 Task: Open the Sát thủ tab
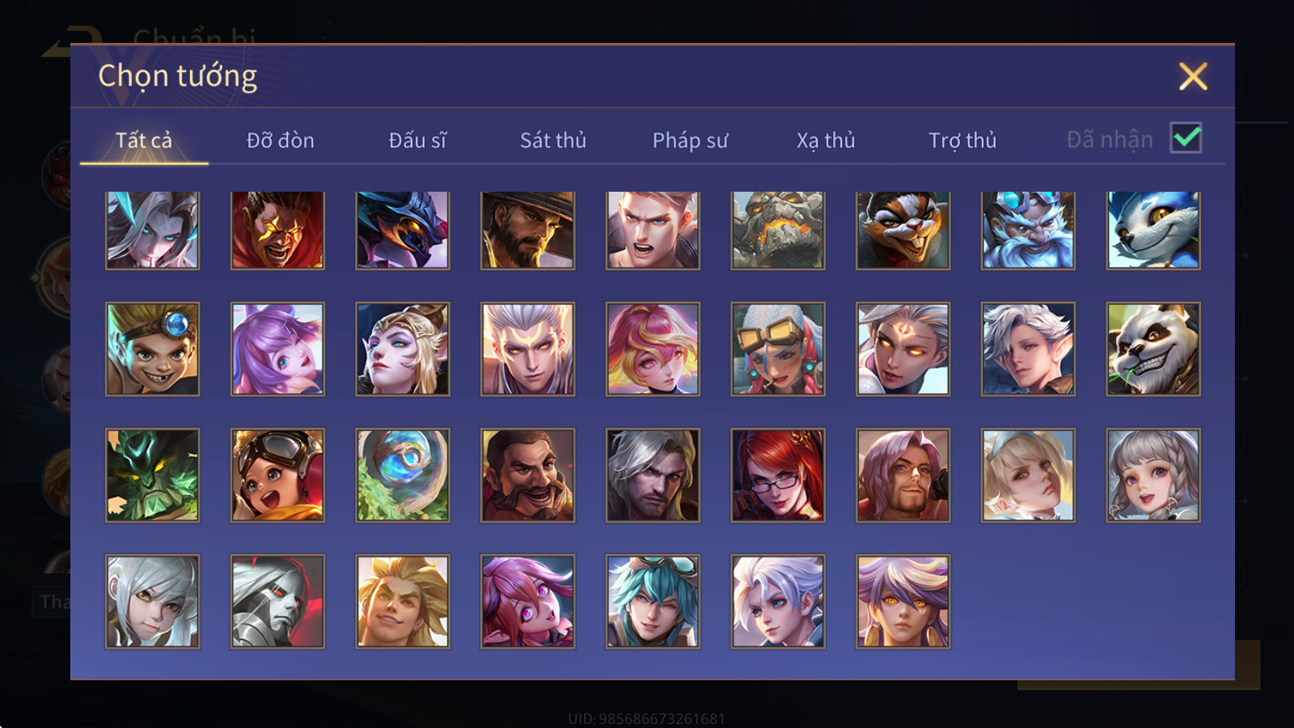[x=553, y=141]
